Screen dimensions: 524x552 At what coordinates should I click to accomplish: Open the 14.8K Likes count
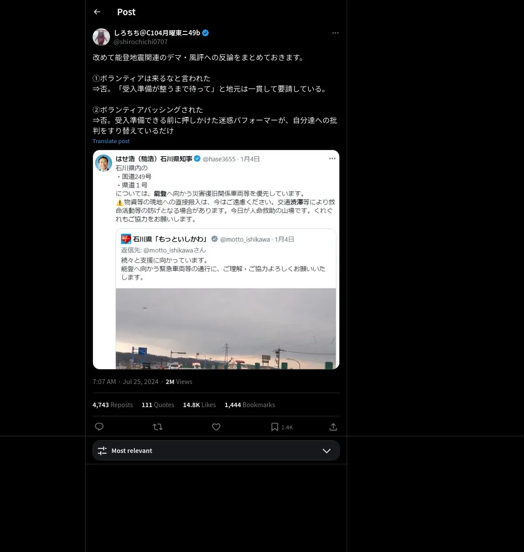pyautogui.click(x=199, y=405)
